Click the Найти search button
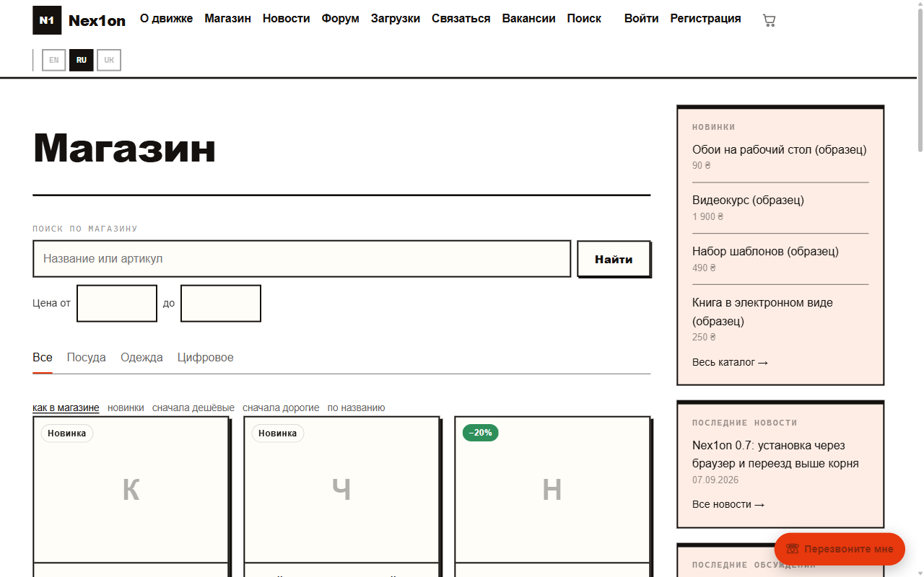This screenshot has width=924, height=577. (x=614, y=259)
